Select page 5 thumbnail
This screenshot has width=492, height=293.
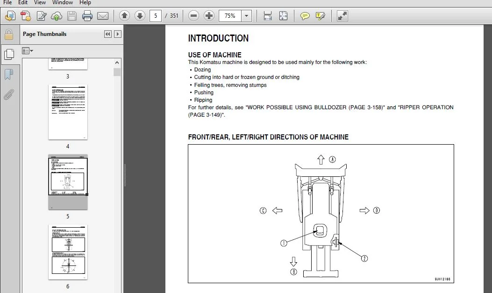pyautogui.click(x=68, y=182)
